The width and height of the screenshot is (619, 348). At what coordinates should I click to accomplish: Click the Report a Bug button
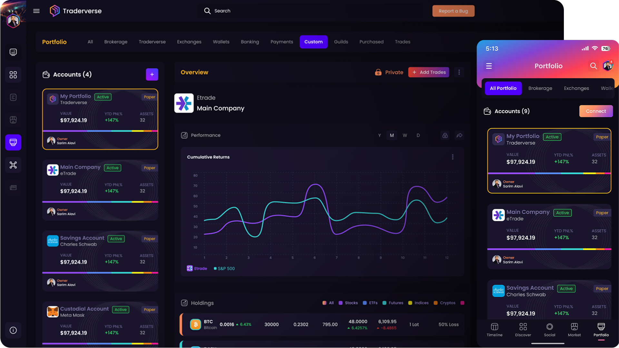(453, 11)
